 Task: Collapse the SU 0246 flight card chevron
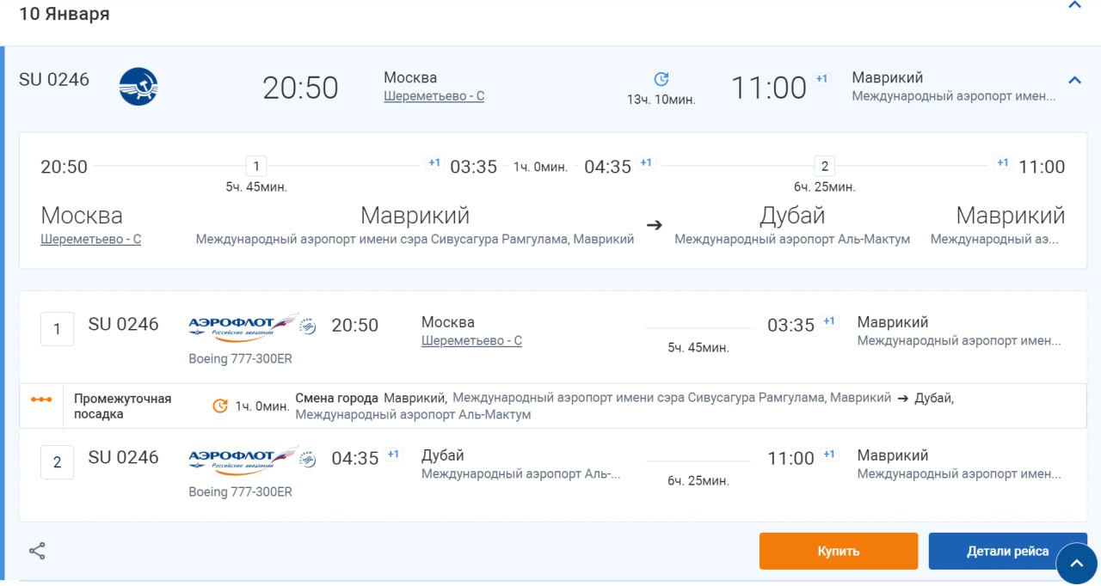[x=1074, y=80]
